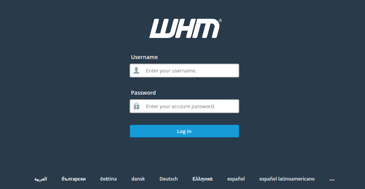Switch language to Arabic (العربية)
The width and height of the screenshot is (365, 189).
(x=41, y=179)
